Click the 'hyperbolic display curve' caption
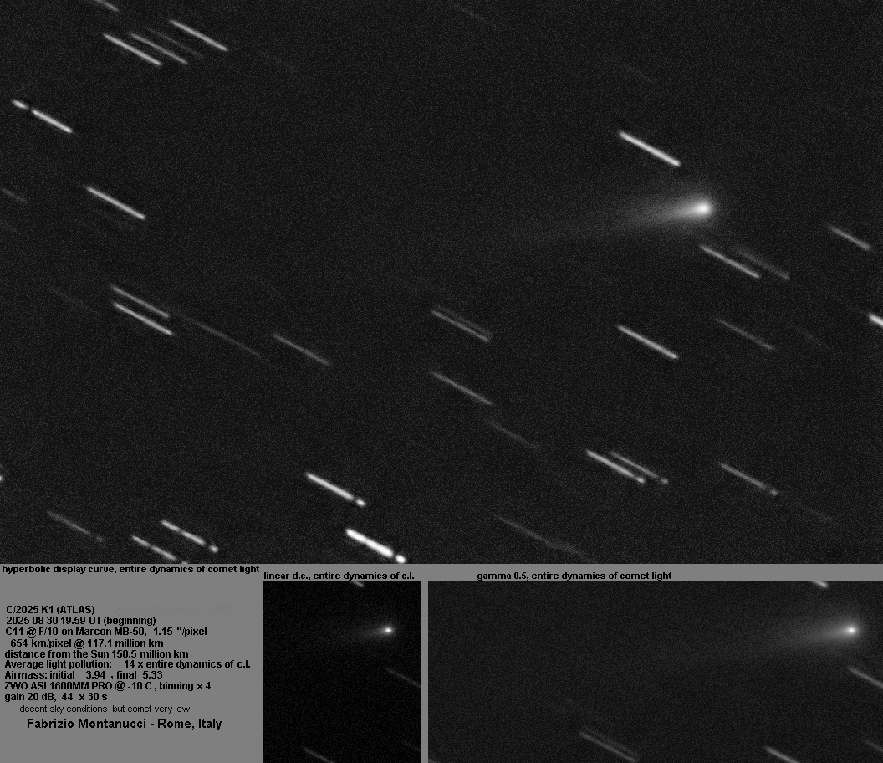The height and width of the screenshot is (763, 883). pyautogui.click(x=130, y=570)
